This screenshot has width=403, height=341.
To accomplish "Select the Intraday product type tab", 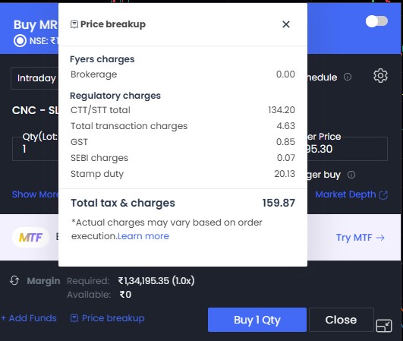I will 35,78.
